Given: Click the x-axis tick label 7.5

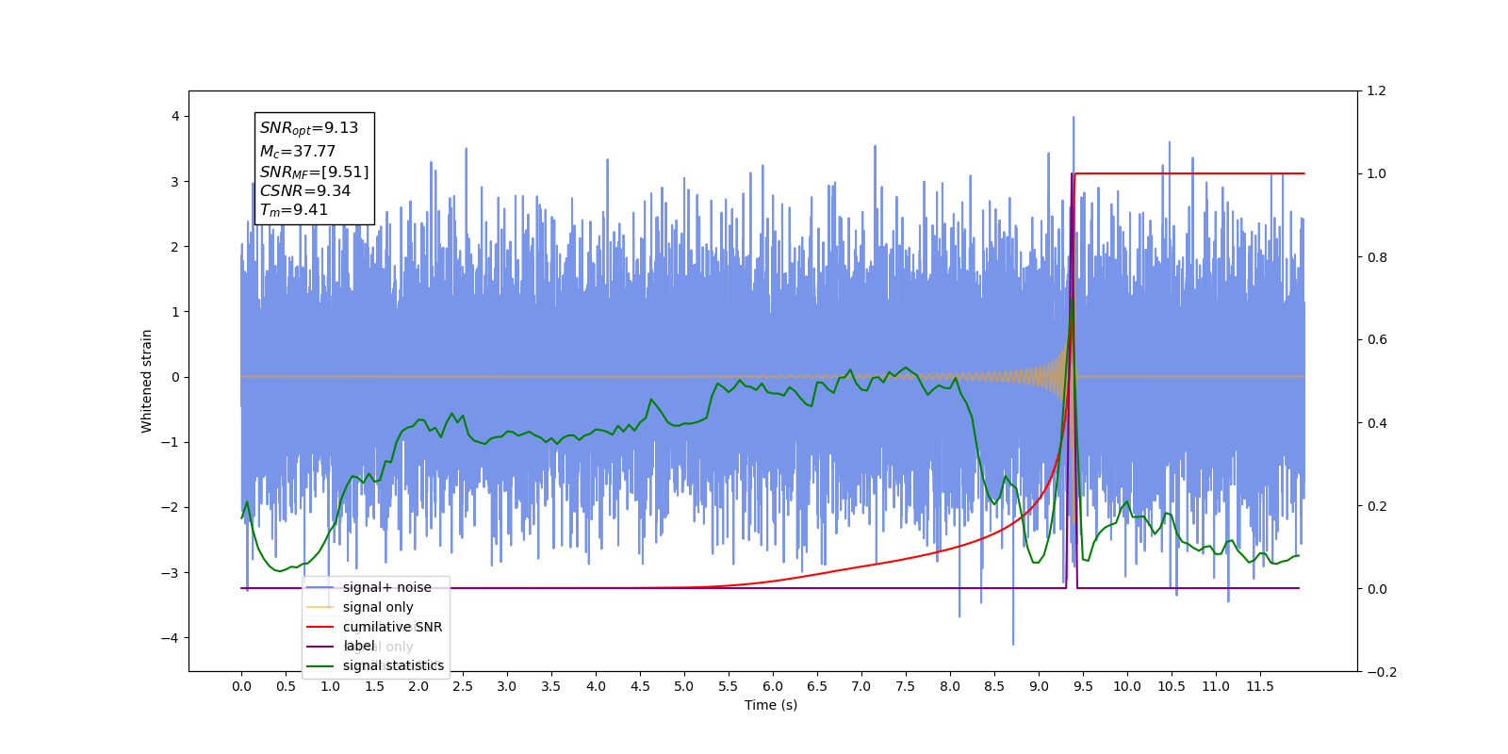Looking at the screenshot, I should point(906,686).
